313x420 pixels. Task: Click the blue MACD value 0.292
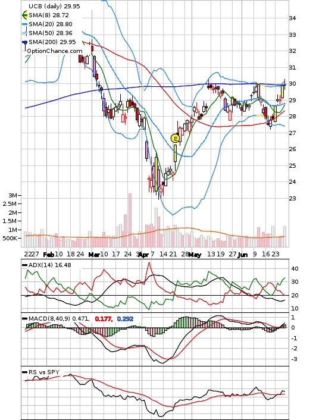[x=125, y=319]
